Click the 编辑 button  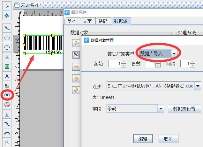[x=143, y=139]
